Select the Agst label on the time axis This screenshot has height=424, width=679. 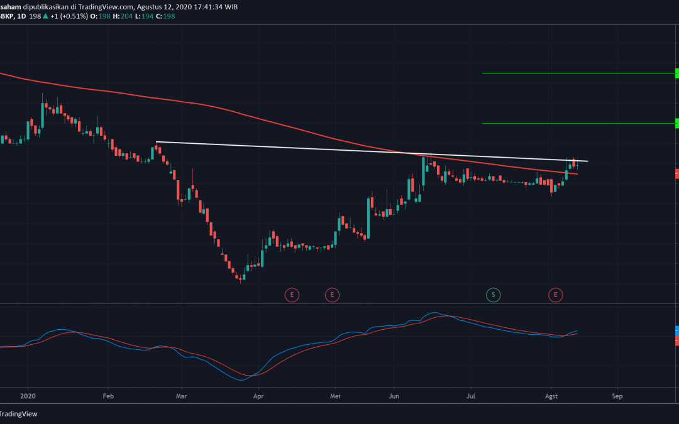551,396
